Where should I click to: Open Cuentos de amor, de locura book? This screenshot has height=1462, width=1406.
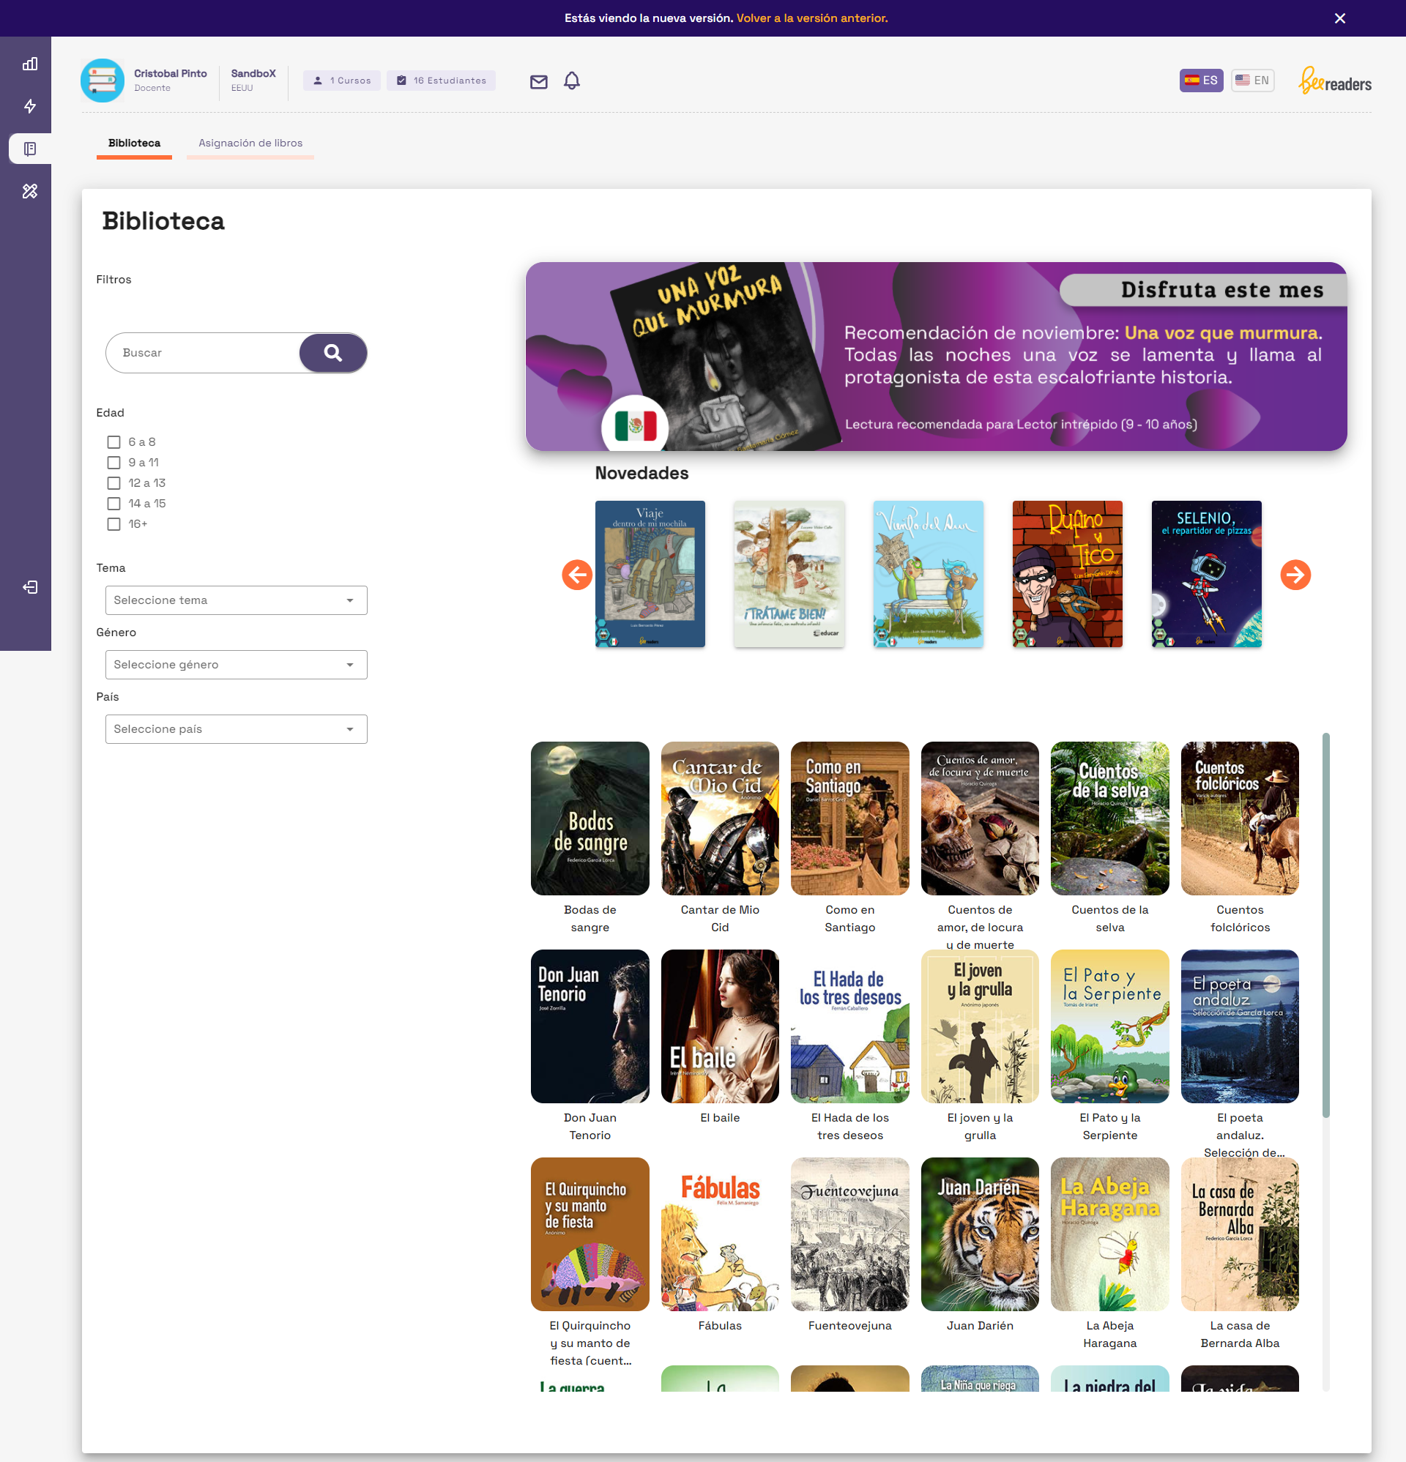[980, 818]
